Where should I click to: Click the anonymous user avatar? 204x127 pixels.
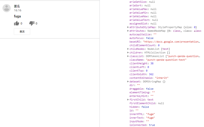[7, 8]
